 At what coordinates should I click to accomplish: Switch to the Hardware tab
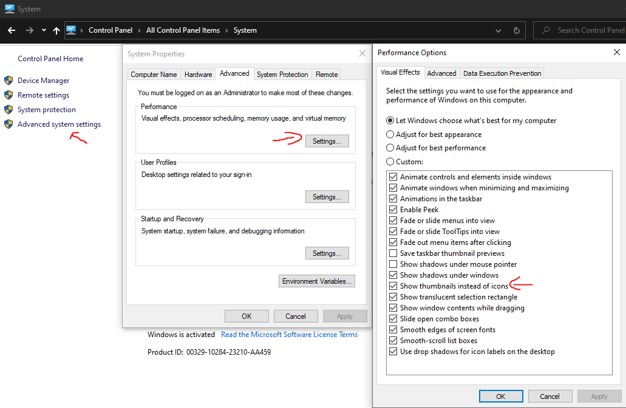click(198, 73)
